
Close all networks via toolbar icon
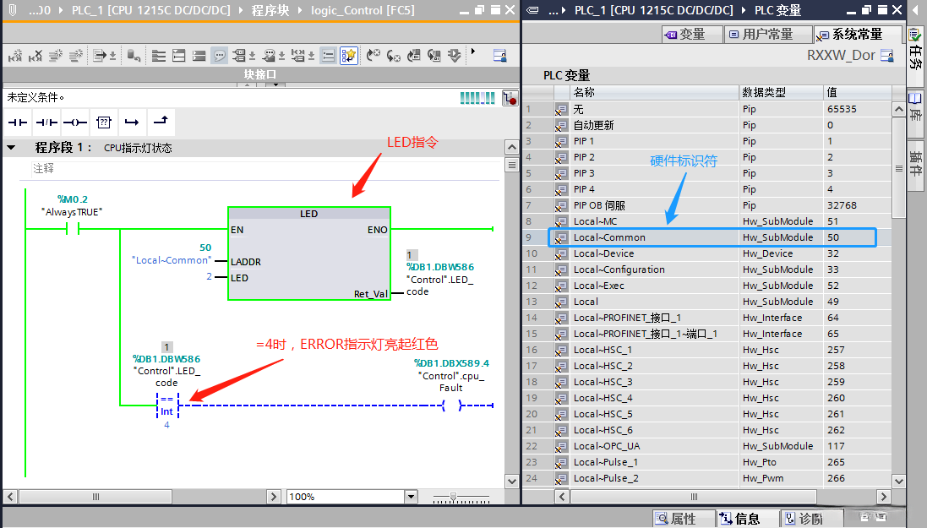tap(199, 56)
